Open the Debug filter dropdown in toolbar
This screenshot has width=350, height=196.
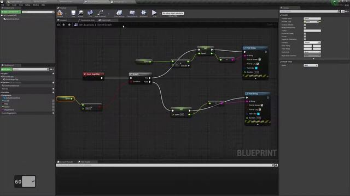[173, 13]
